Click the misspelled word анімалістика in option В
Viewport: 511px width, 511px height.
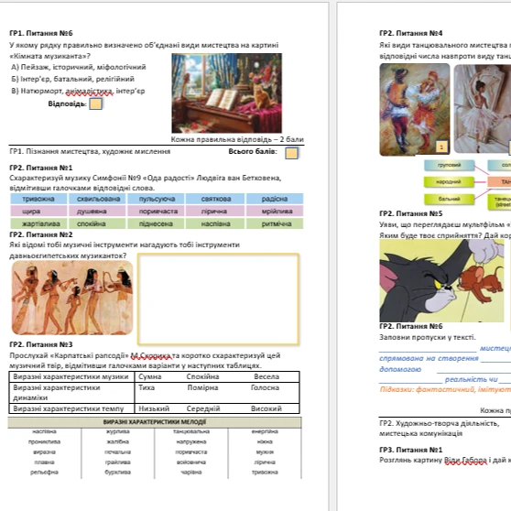pyautogui.click(x=90, y=91)
